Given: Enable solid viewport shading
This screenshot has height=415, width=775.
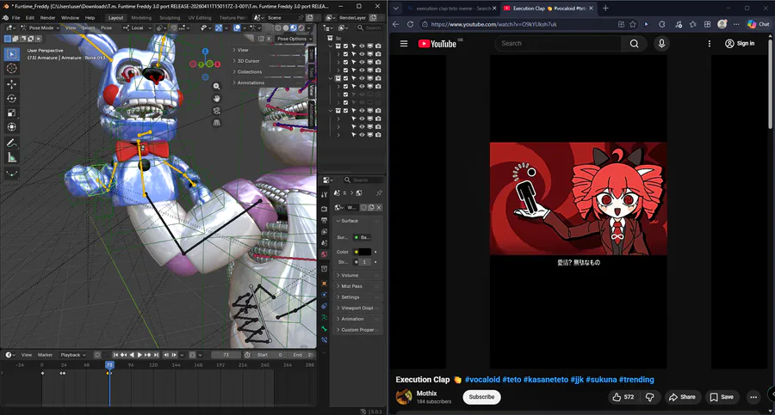Looking at the screenshot, I should (286, 27).
